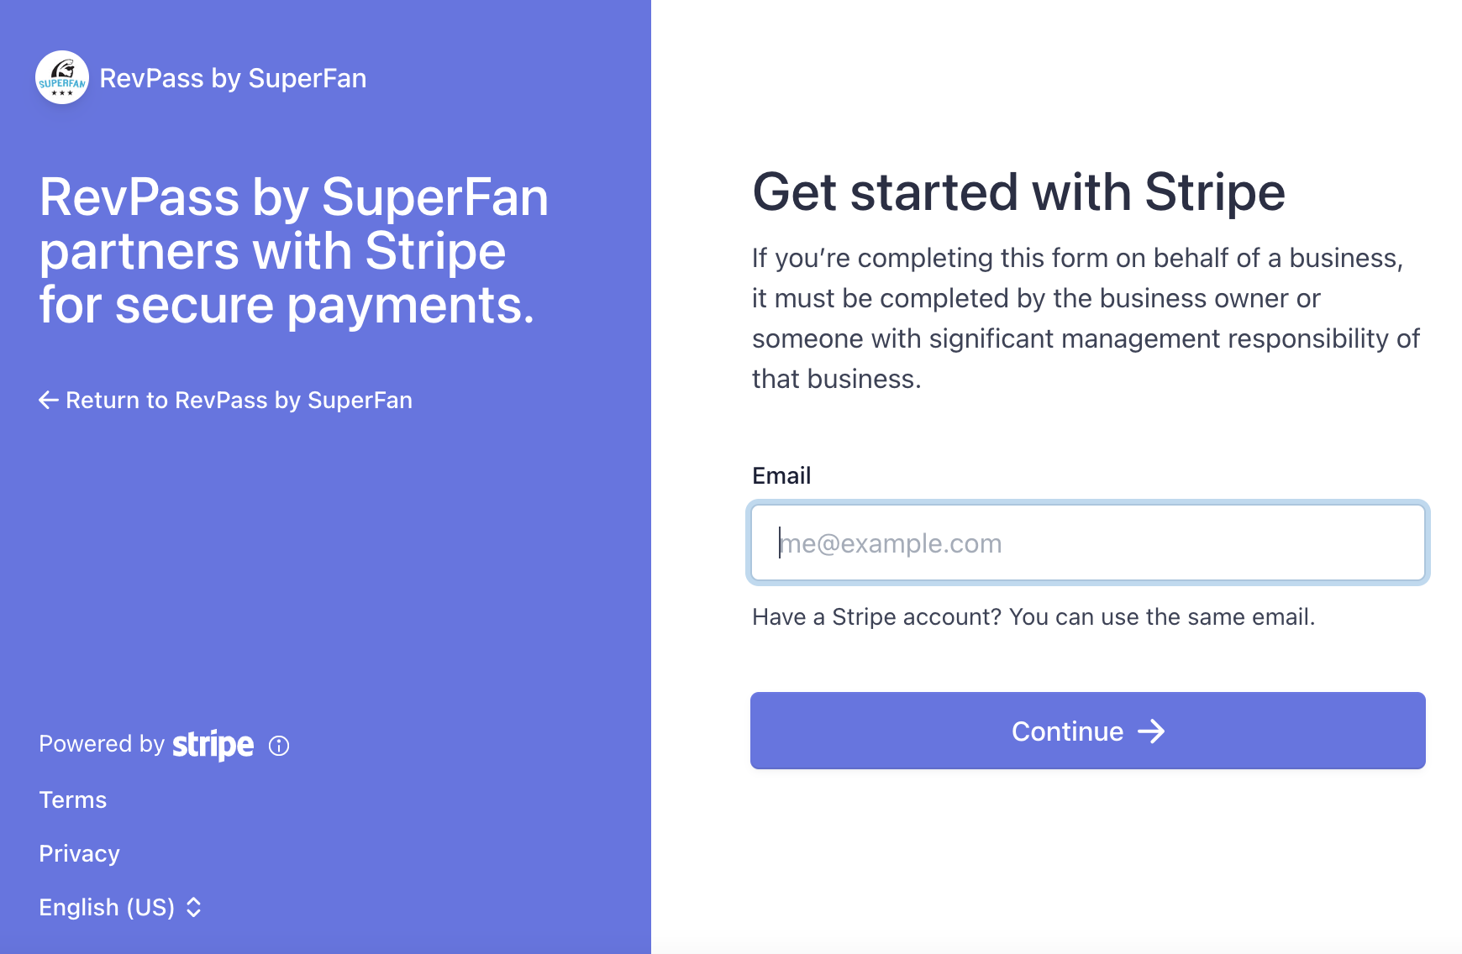Click the me@example.com placeholder text
This screenshot has height=954, width=1462.
coord(891,543)
